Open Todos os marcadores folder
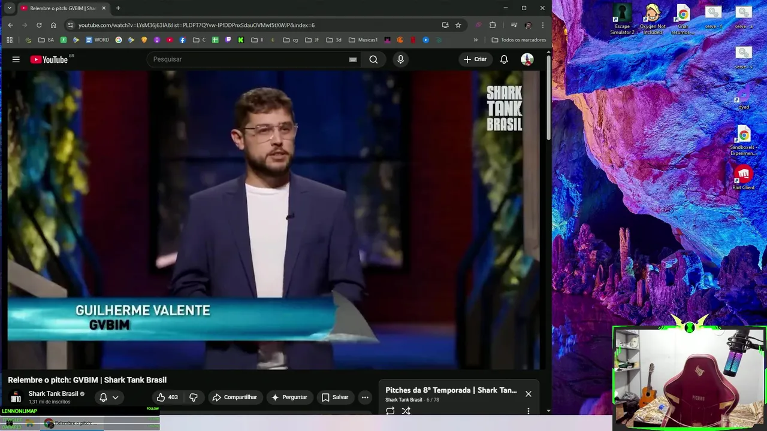767x431 pixels. (519, 40)
